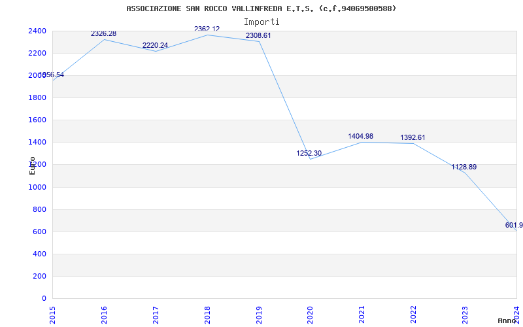Click the 2017 x-axis year label
The width and height of the screenshot is (523, 327).
pyautogui.click(x=156, y=315)
